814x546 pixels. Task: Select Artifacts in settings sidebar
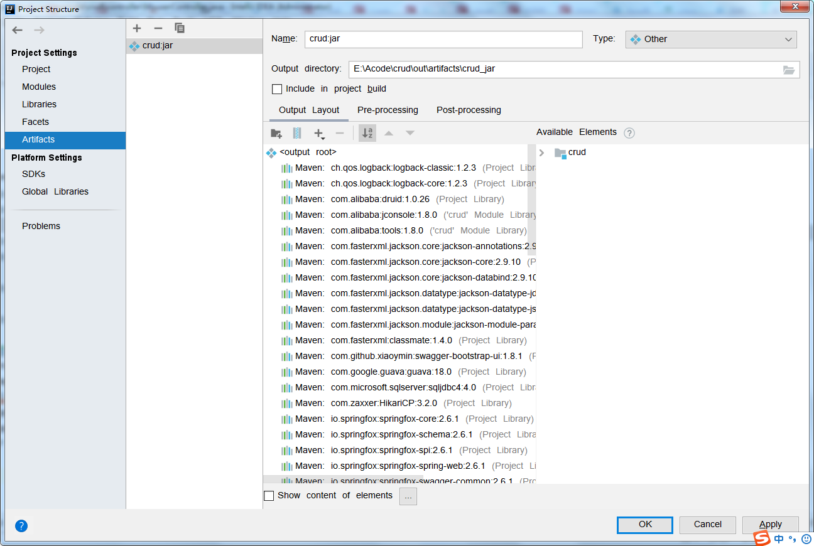tap(65, 139)
